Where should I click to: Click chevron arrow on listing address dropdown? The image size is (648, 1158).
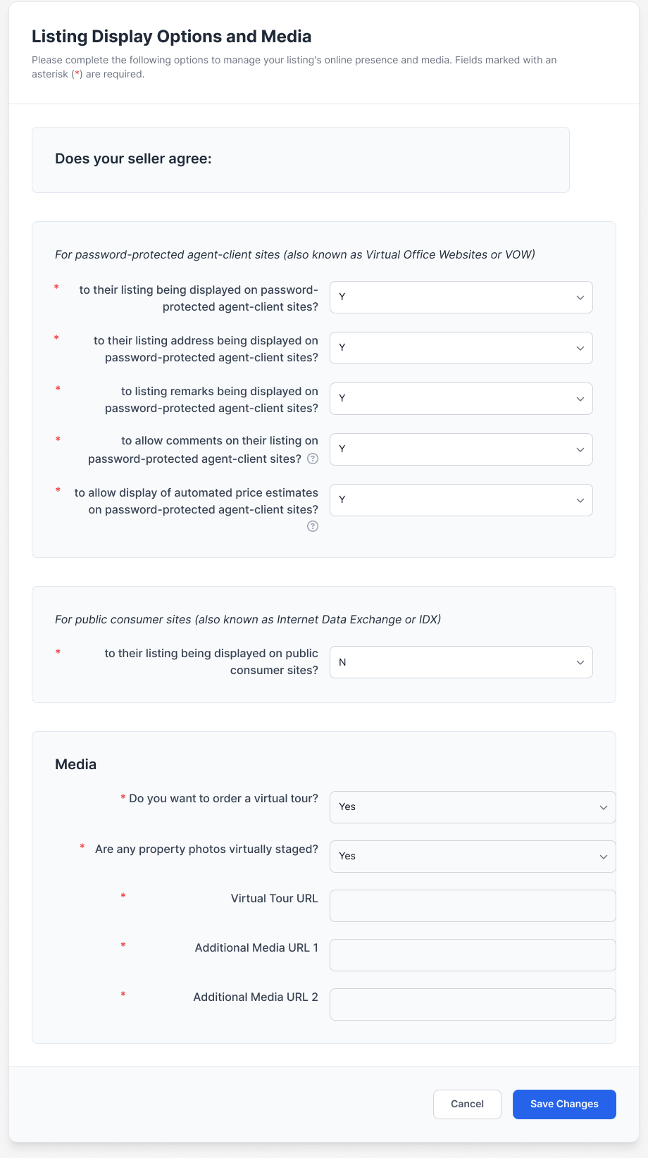pyautogui.click(x=580, y=348)
